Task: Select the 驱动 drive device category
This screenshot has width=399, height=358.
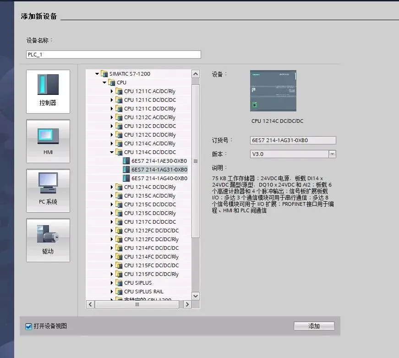Action: [x=48, y=240]
